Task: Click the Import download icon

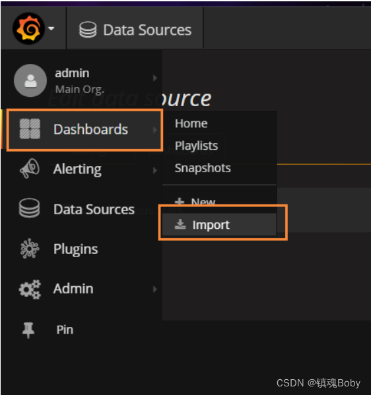Action: 180,224
